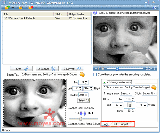Viewport: 160px width, 133px height.
Task: Click the Add file folder icon
Action: pyautogui.click(x=7, y=7)
